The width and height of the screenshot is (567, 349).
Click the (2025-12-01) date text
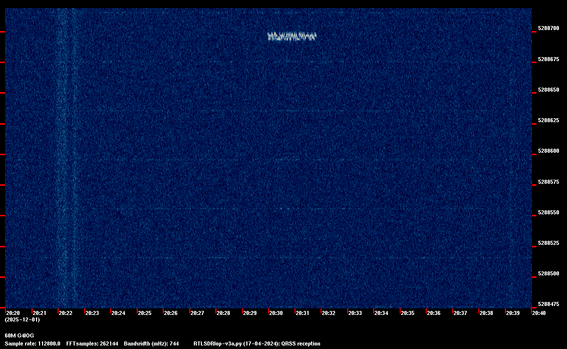pyautogui.click(x=23, y=319)
